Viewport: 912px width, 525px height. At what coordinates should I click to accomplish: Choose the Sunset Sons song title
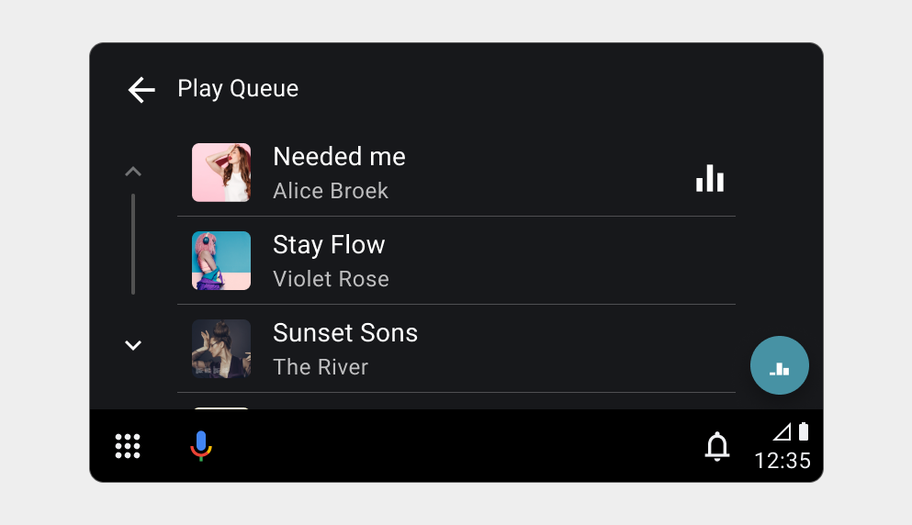(x=345, y=333)
